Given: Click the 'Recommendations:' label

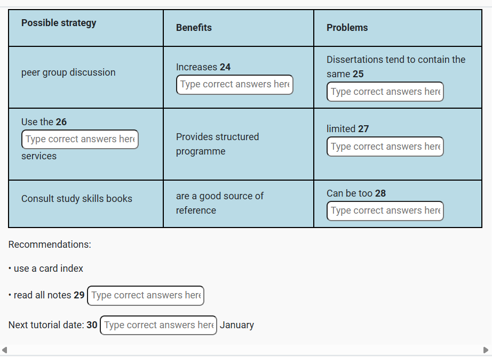Looking at the screenshot, I should (50, 245).
